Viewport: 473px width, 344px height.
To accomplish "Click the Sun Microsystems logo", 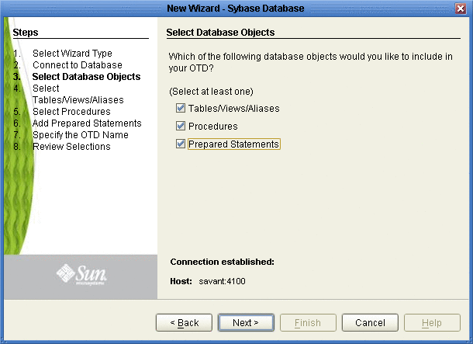I will 81,275.
